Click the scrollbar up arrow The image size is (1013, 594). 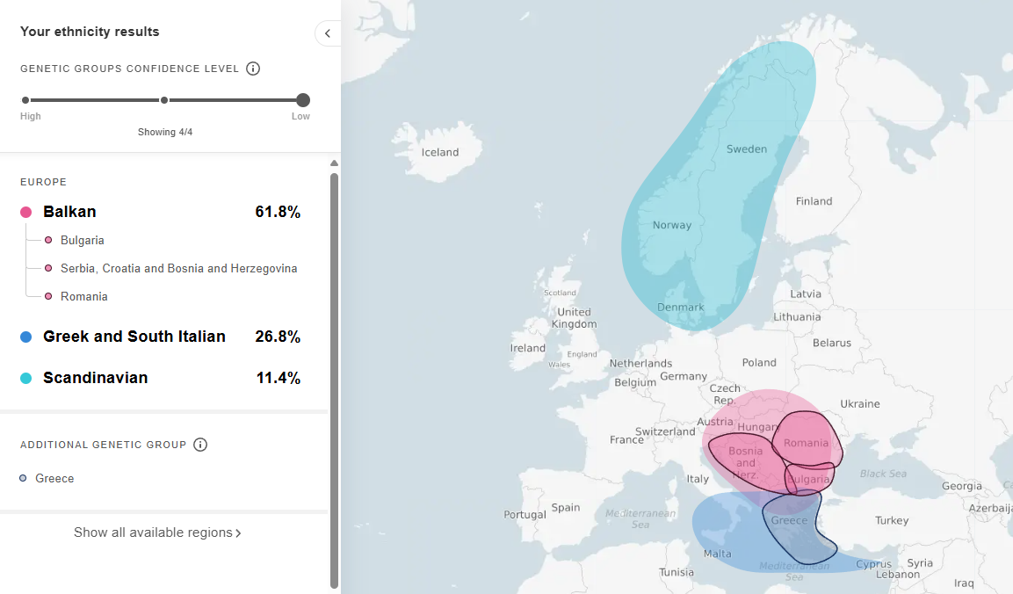(x=334, y=163)
